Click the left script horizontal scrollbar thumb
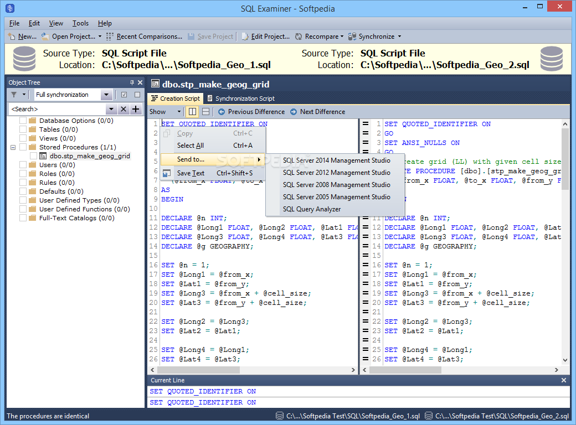This screenshot has height=425, width=576. 199,370
